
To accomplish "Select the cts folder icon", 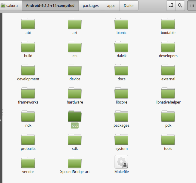I will (75, 46).
